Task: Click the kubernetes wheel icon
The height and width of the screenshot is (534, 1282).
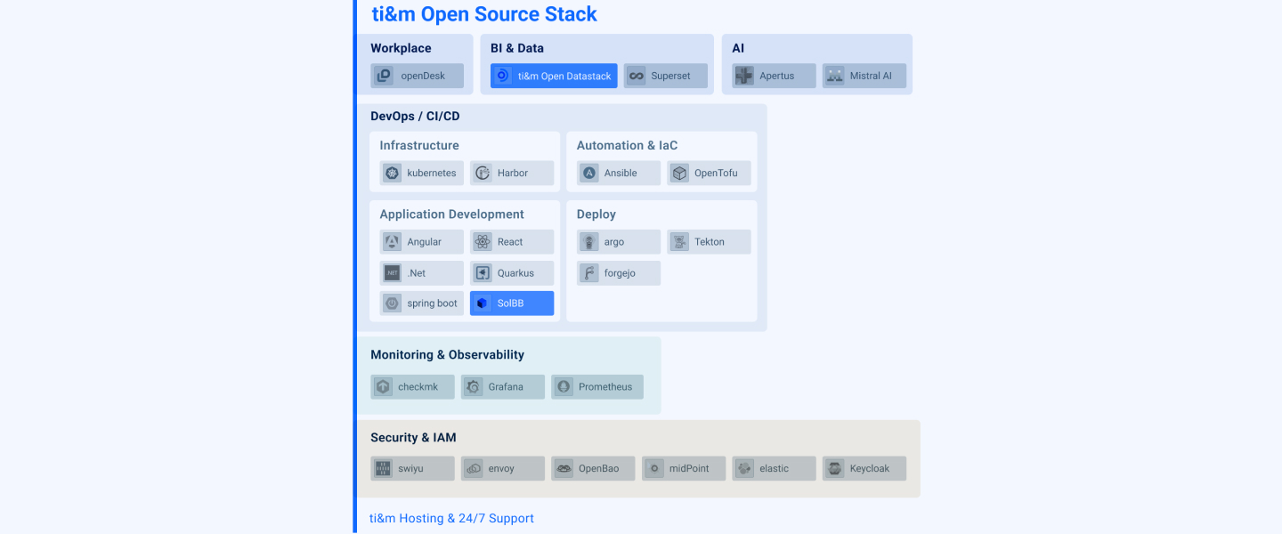Action: point(392,173)
